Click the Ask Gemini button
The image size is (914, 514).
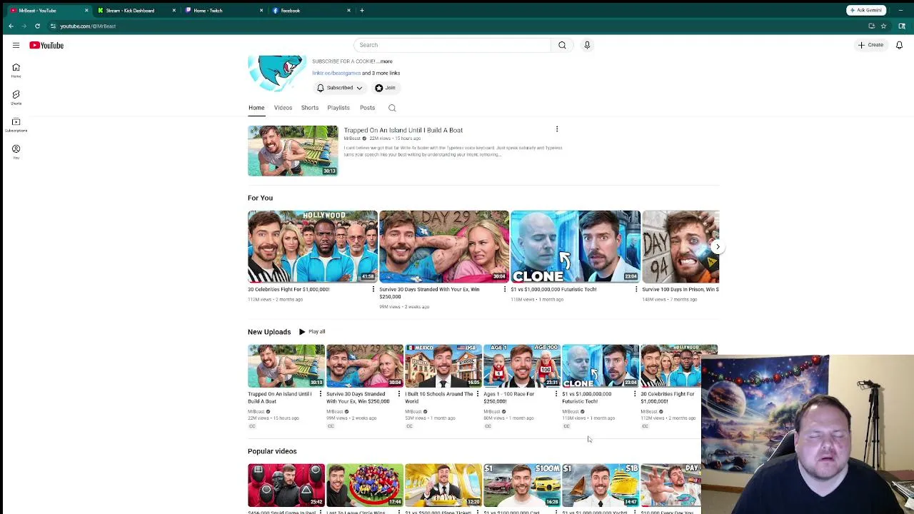pos(866,10)
